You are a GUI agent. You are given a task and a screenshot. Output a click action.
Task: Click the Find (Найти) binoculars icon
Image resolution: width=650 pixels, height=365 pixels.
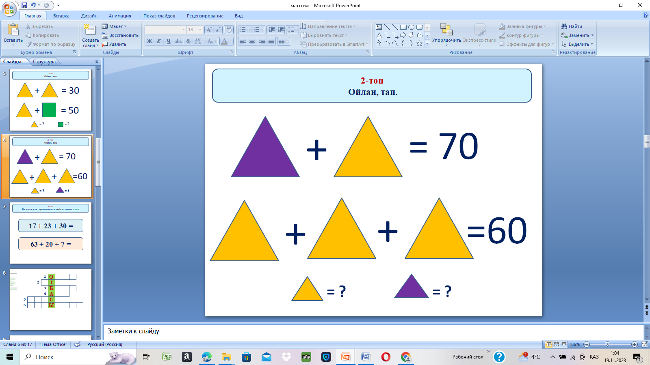coord(564,26)
